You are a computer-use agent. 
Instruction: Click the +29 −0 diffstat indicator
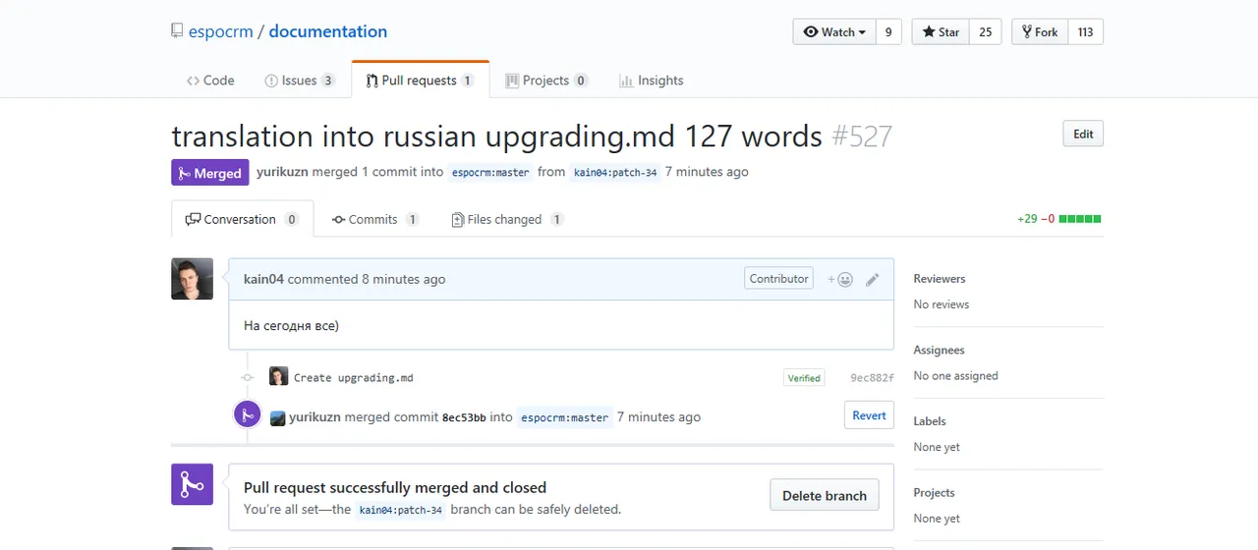pos(1059,219)
